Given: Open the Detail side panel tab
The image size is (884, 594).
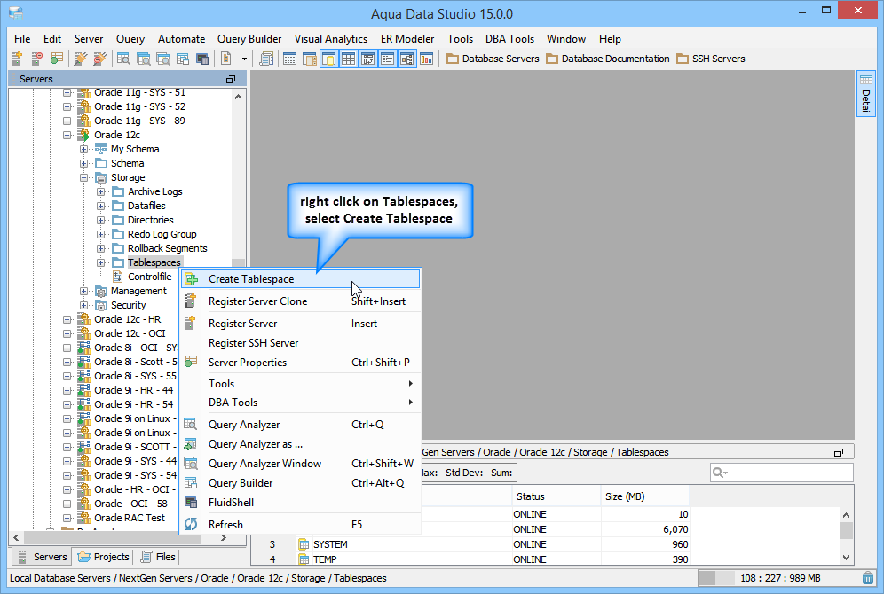Looking at the screenshot, I should click(866, 93).
